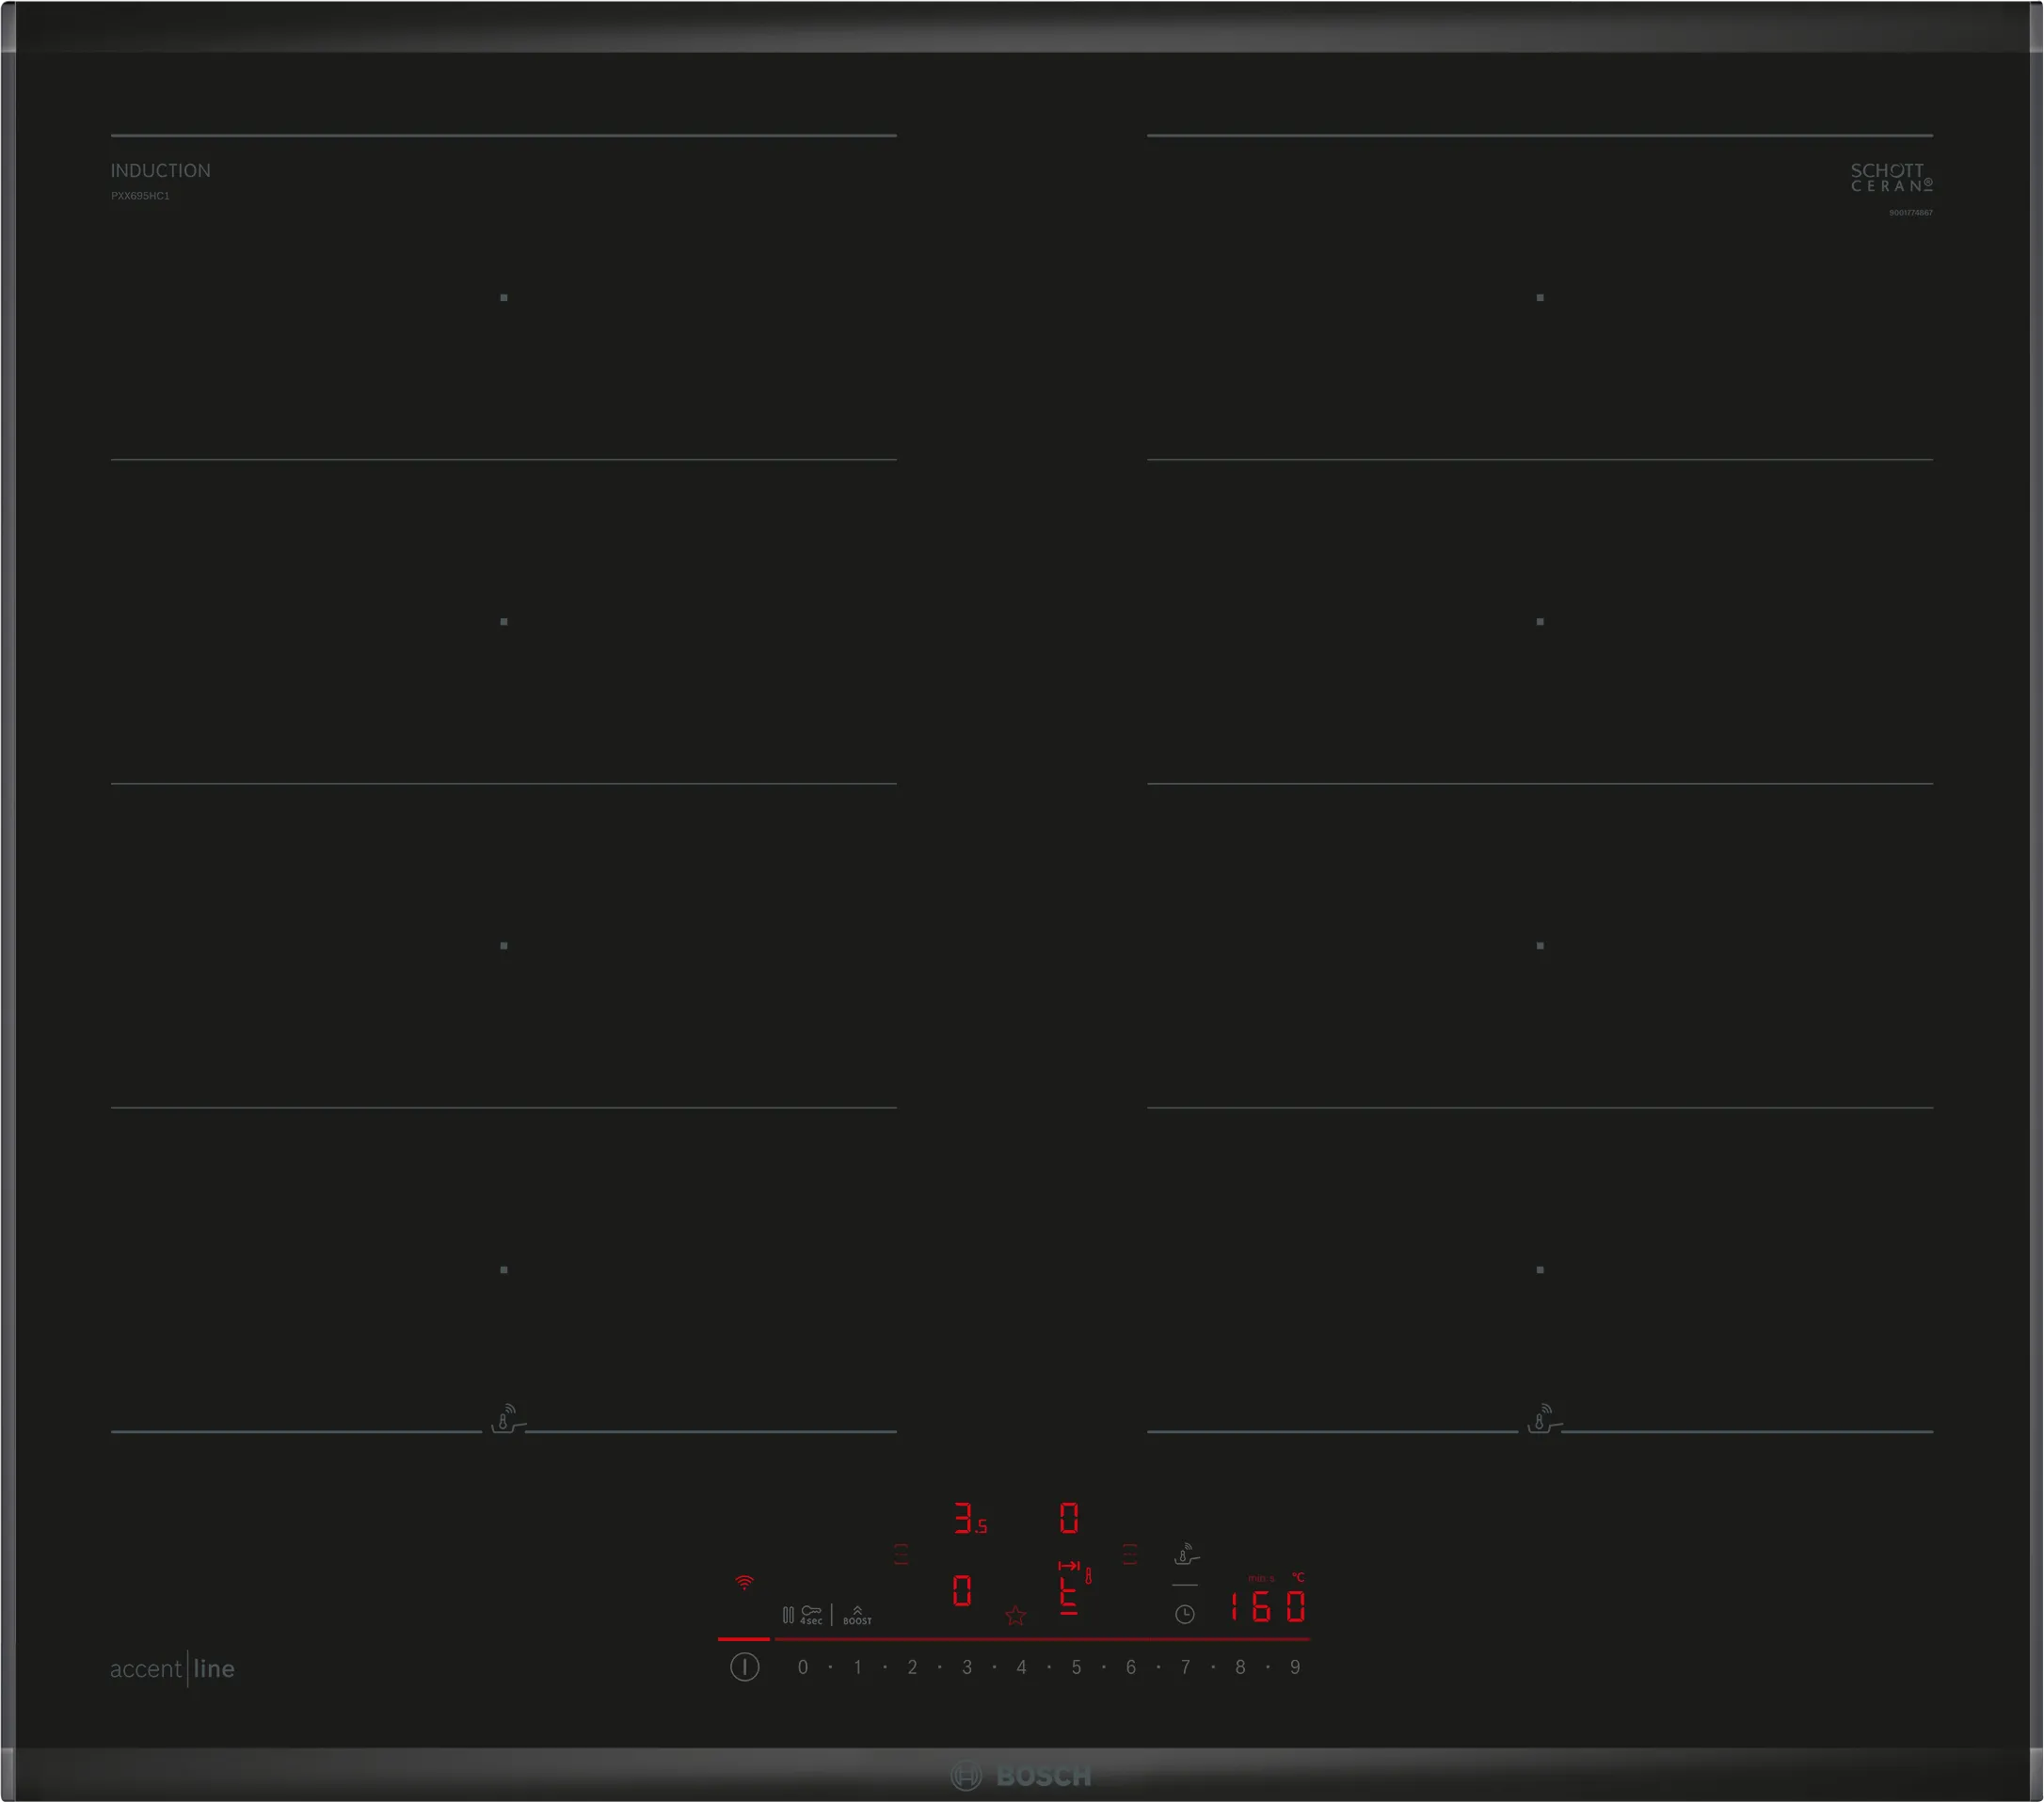Tap 0 on the power scale

(803, 1667)
